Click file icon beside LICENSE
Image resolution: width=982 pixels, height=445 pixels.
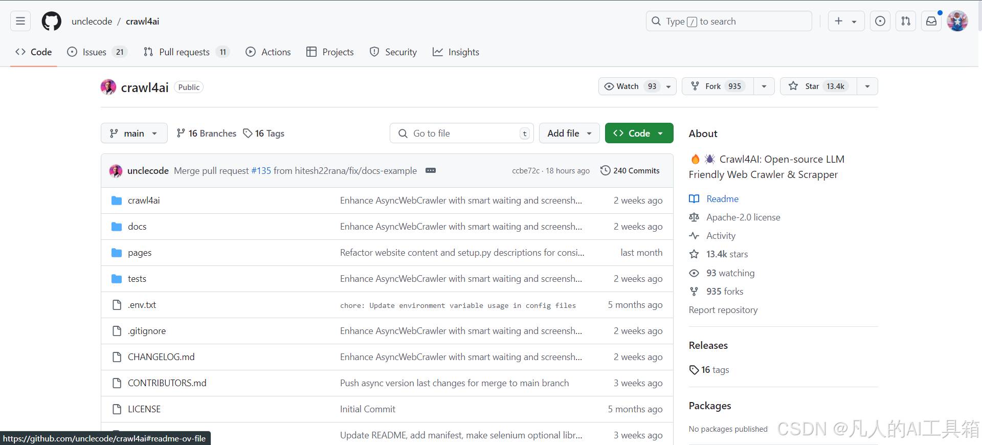point(117,409)
